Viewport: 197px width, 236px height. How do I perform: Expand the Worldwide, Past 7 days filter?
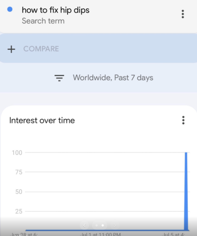tap(113, 78)
